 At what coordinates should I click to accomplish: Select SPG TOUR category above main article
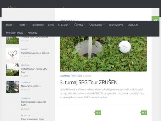(77, 76)
